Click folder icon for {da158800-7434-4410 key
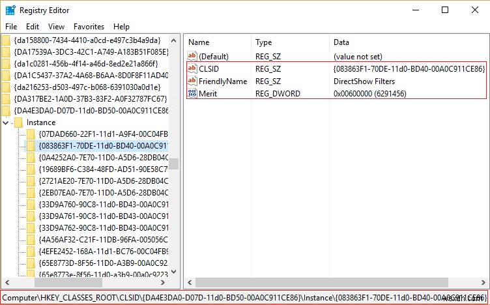This screenshot has width=490, height=305. pos(7,40)
